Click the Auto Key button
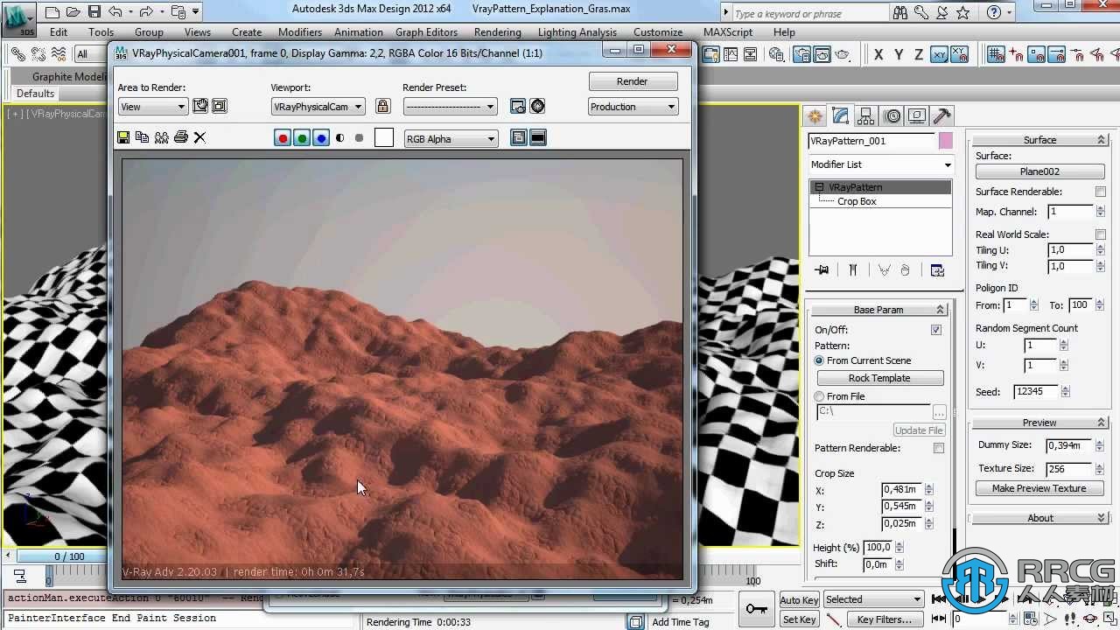The width and height of the screenshot is (1120, 630). pyautogui.click(x=799, y=599)
